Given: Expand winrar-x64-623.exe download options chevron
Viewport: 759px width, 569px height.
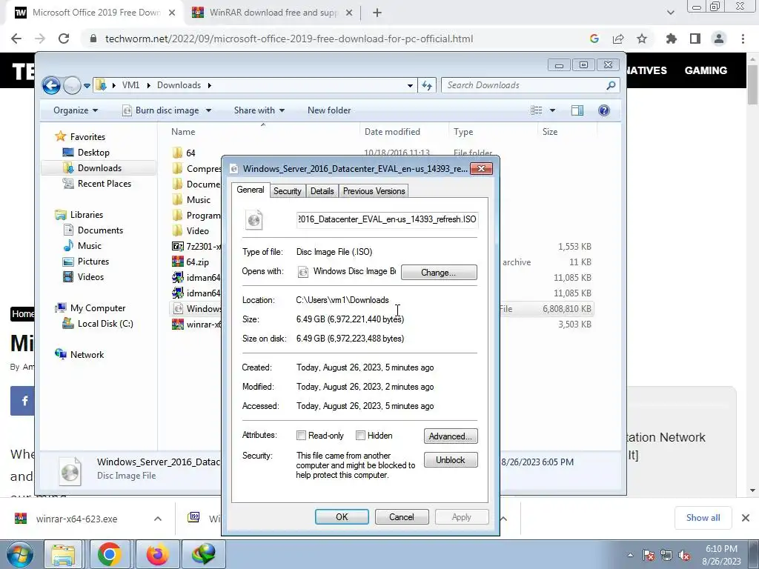Looking at the screenshot, I should [158, 519].
